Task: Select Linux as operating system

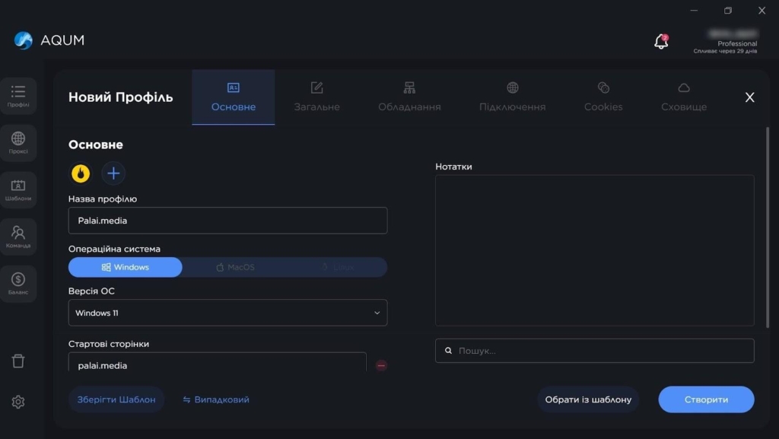Action: (x=337, y=267)
